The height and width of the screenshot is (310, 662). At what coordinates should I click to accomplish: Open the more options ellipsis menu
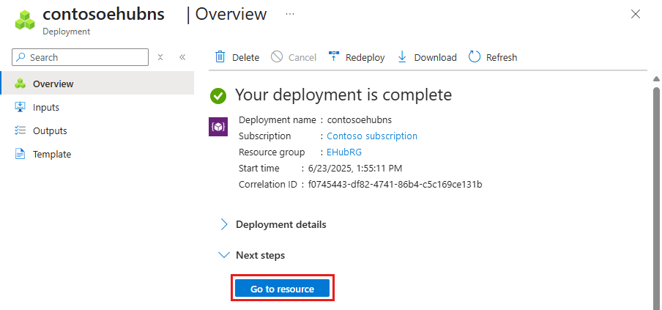coord(290,14)
